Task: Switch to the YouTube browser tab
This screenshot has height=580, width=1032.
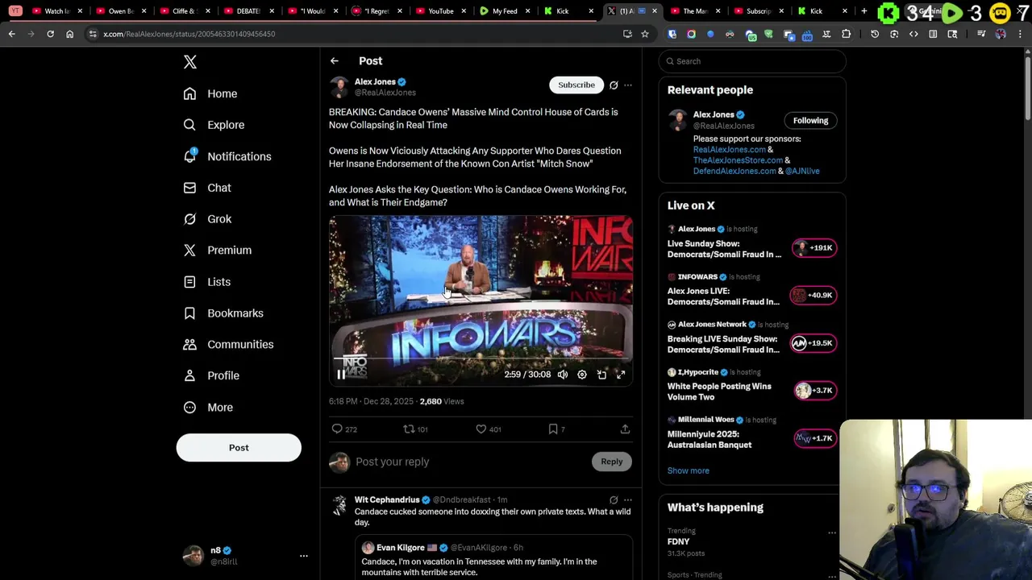Action: pos(441,11)
